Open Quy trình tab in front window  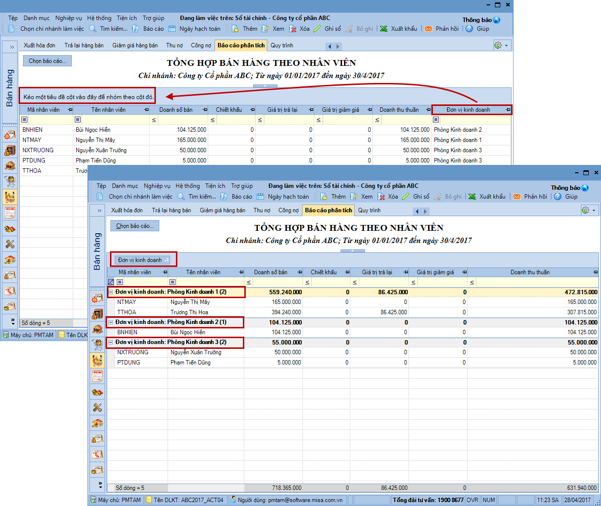[x=369, y=210]
